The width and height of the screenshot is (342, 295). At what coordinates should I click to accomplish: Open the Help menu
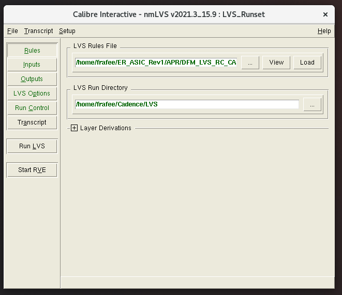(324, 31)
